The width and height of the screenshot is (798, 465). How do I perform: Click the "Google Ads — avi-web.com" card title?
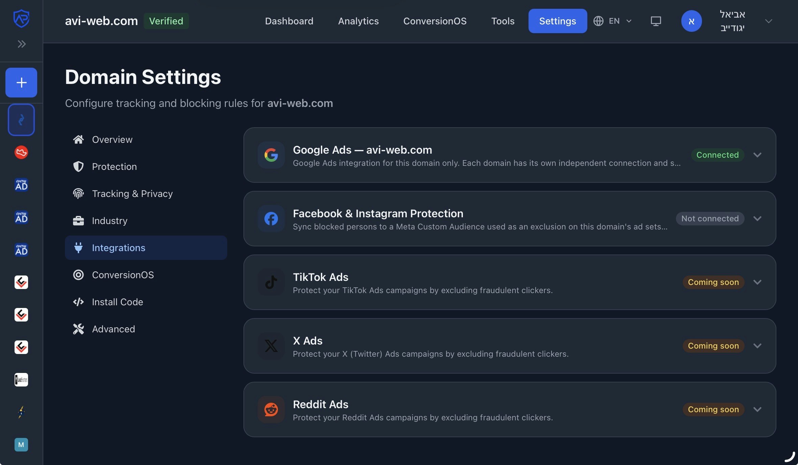tap(362, 150)
